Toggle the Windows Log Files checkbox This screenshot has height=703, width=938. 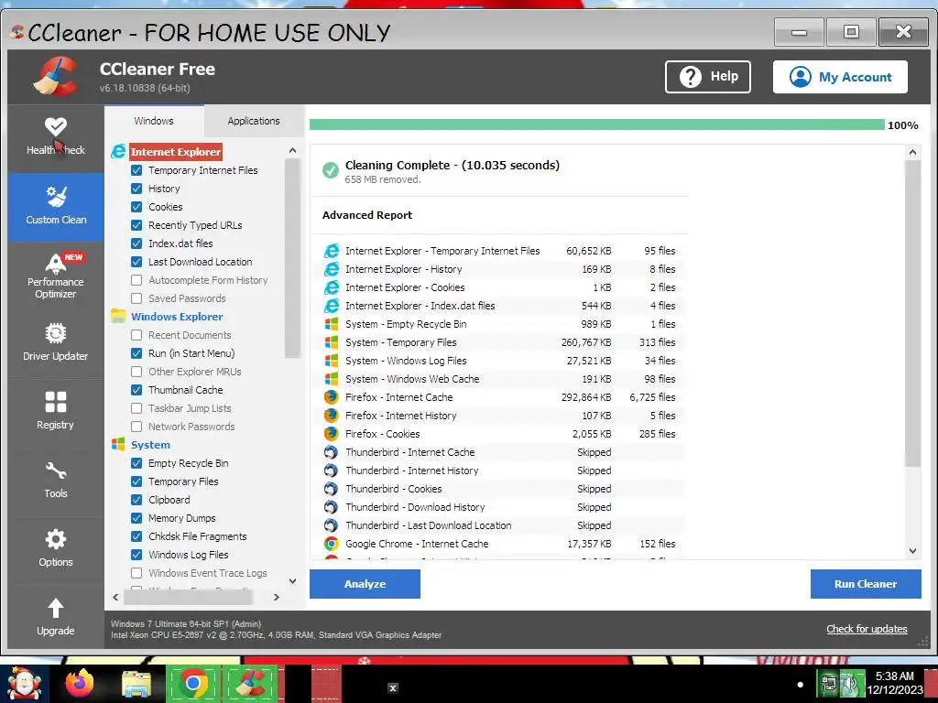[x=136, y=555]
